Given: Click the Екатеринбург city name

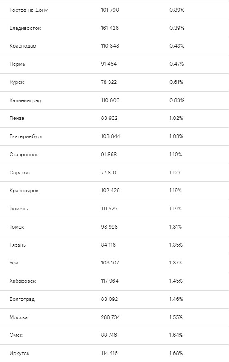Looking at the screenshot, I should (x=26, y=136).
